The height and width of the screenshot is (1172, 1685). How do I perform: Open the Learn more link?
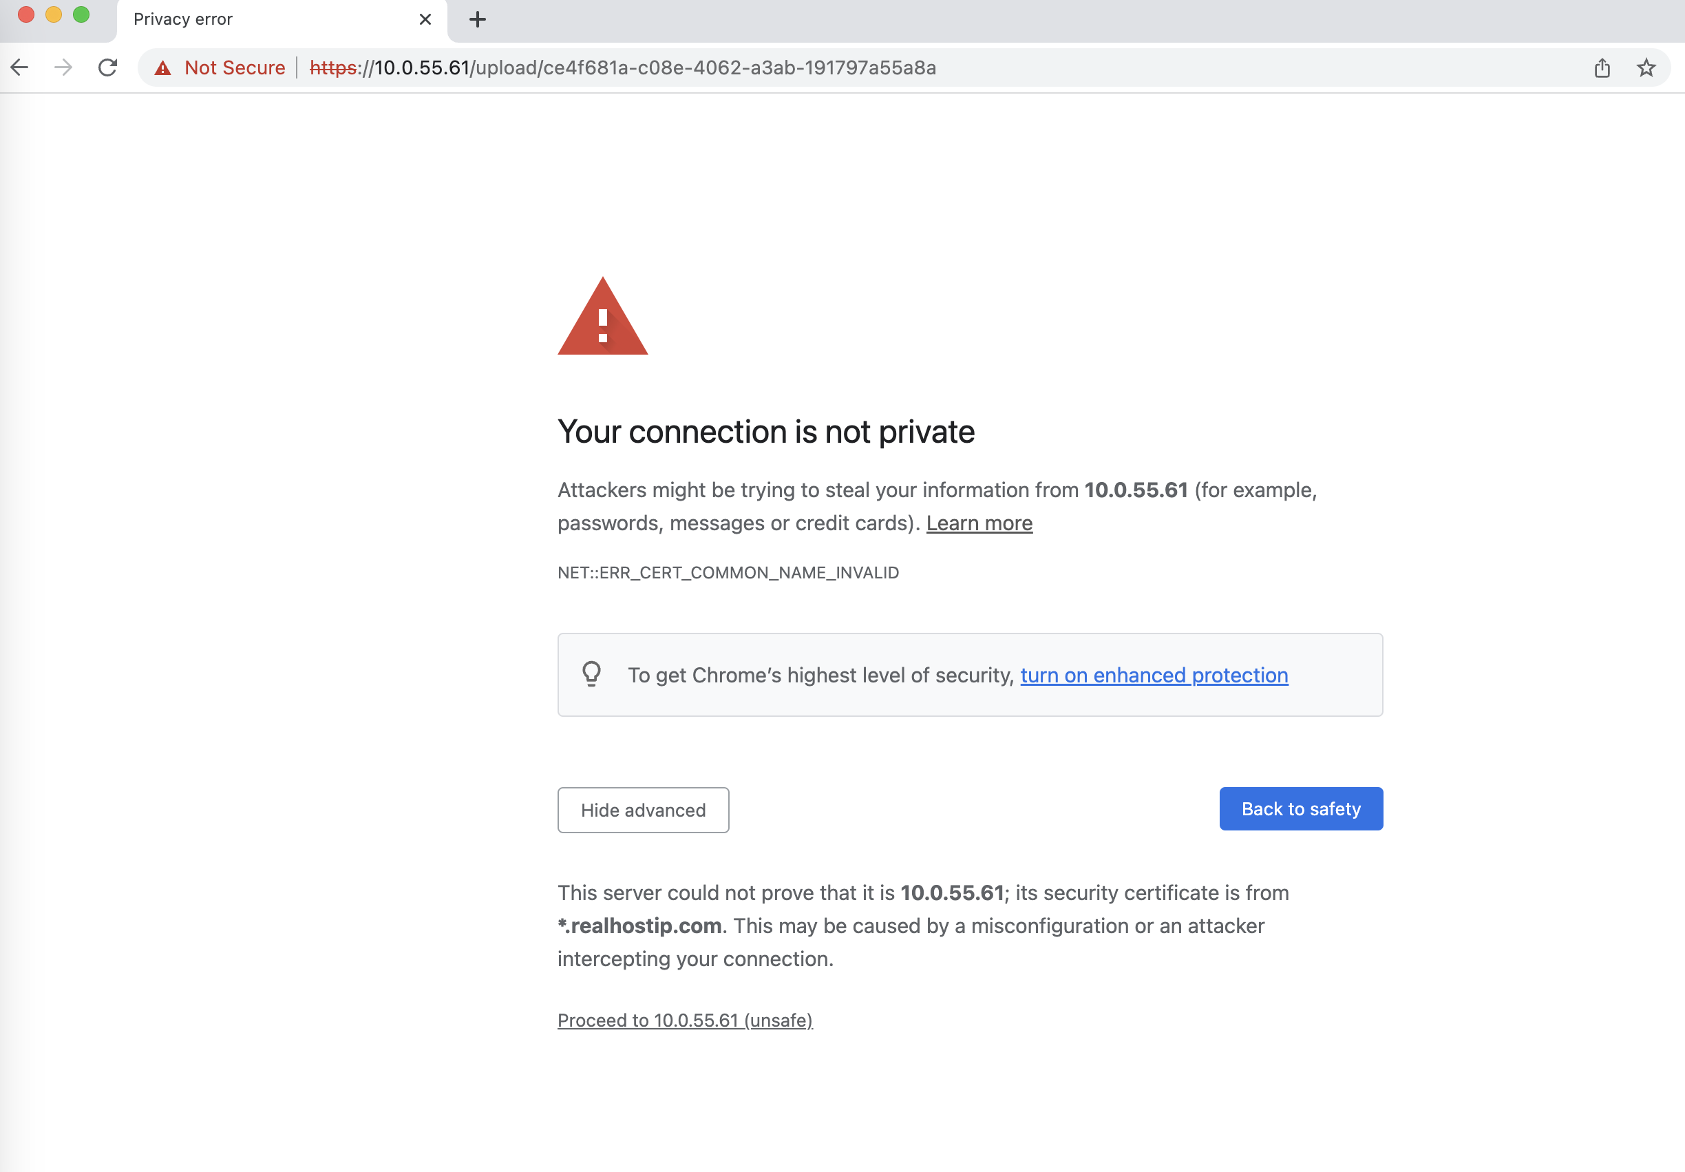(979, 523)
